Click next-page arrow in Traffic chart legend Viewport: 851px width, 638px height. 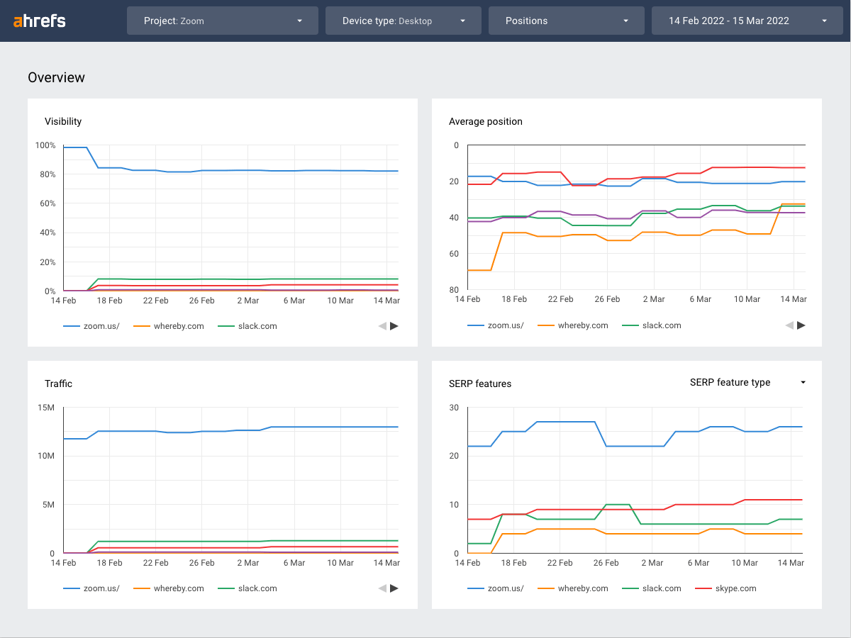[395, 588]
